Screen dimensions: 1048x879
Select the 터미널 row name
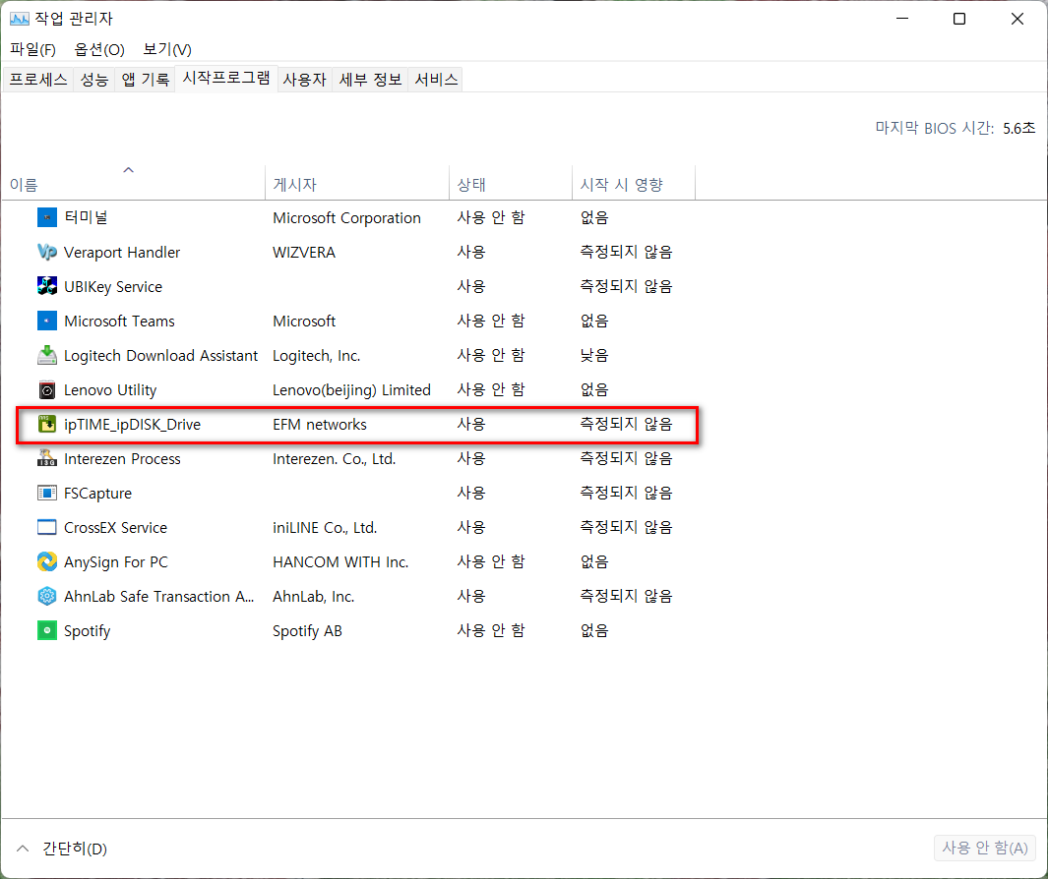[x=87, y=217]
